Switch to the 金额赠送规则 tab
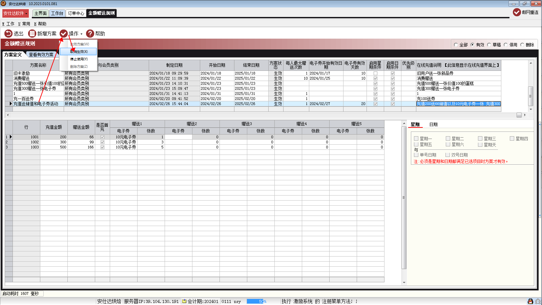This screenshot has width=542, height=305. coord(101,13)
